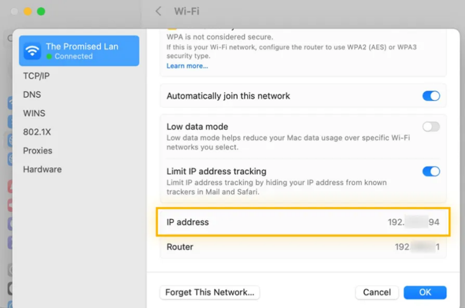The height and width of the screenshot is (308, 465).
Task: Click the Wi-Fi icon beside The Promised Lan
Action: (x=32, y=51)
